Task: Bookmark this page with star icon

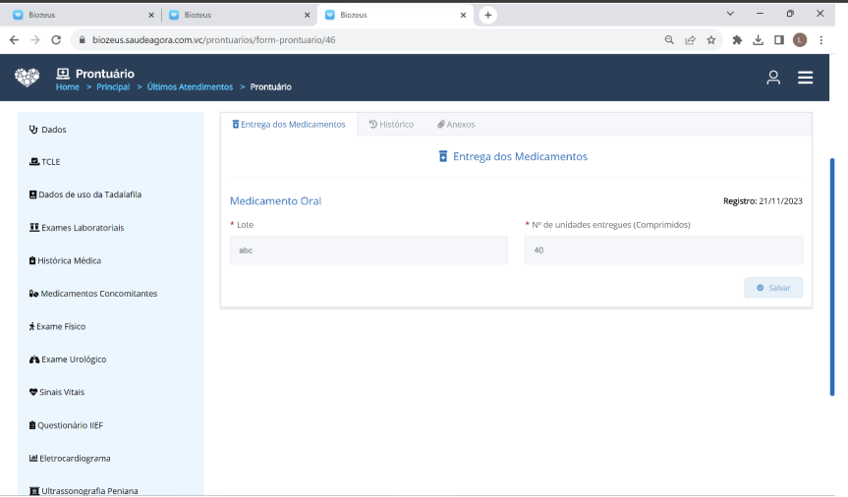Action: pyautogui.click(x=710, y=40)
